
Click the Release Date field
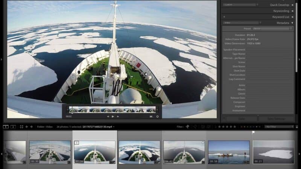[x=269, y=98]
